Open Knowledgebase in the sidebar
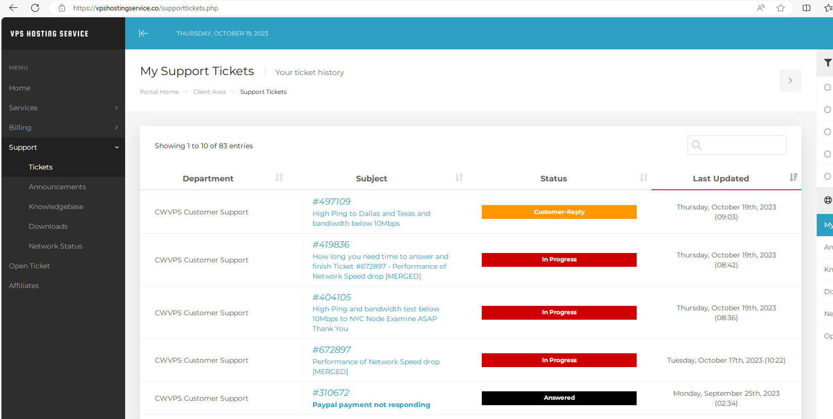Image resolution: width=833 pixels, height=419 pixels. (56, 207)
